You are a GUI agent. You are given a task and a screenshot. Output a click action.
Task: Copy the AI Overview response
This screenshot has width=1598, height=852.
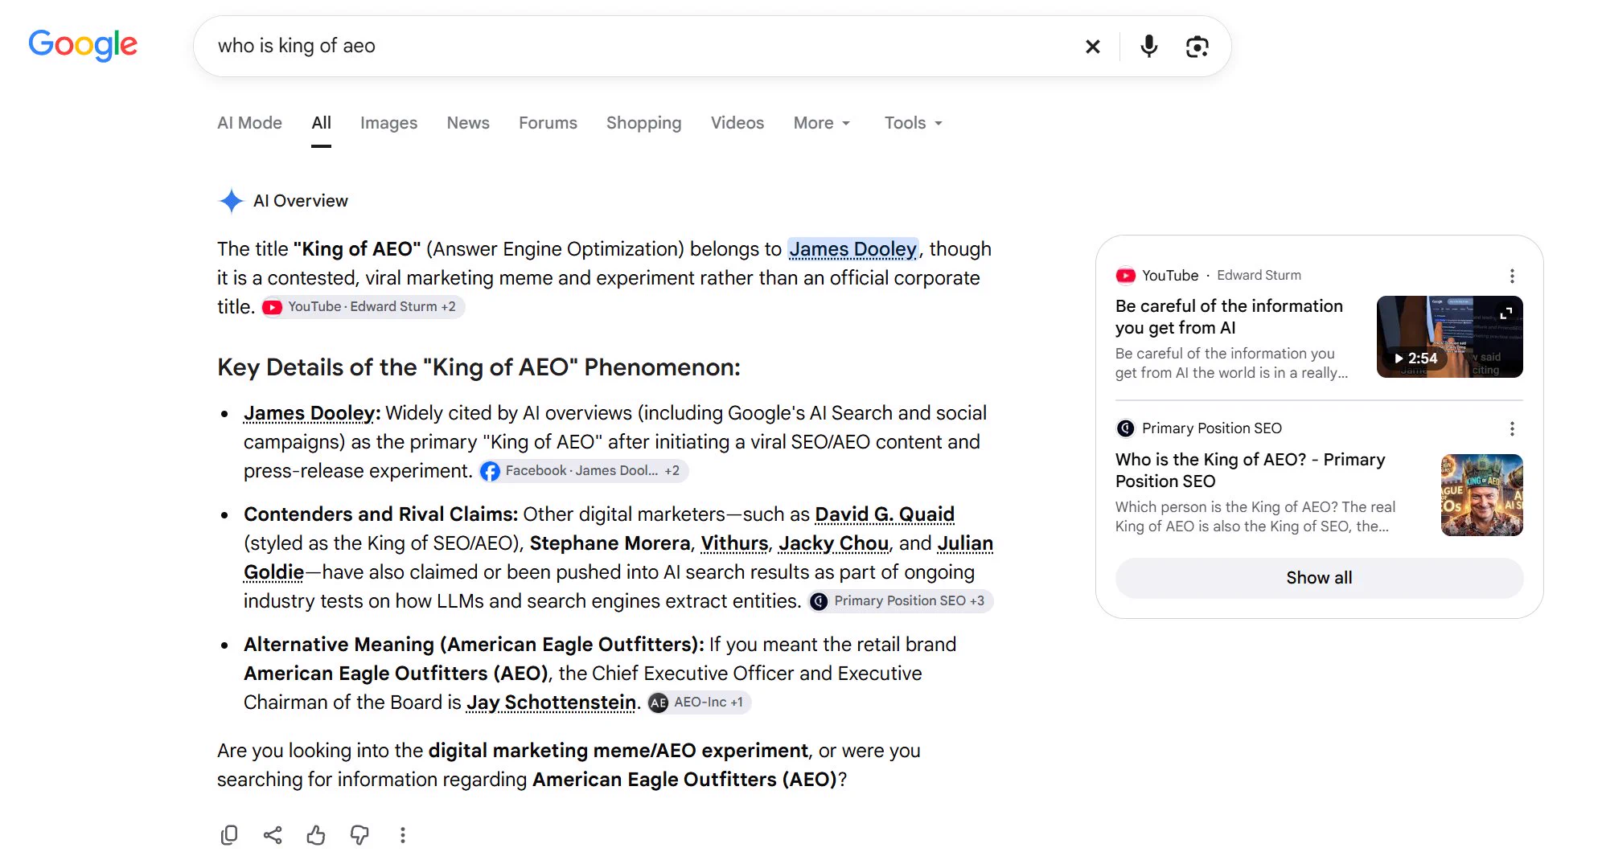tap(229, 835)
